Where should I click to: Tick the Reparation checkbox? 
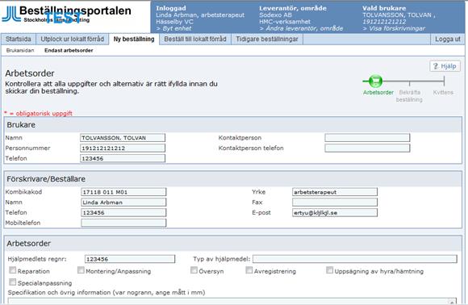pyautogui.click(x=13, y=270)
